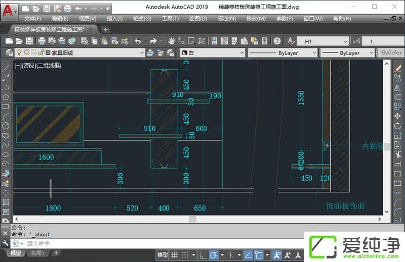
Task: Open snap mode settings dropdown arrow
Action: [x=193, y=255]
